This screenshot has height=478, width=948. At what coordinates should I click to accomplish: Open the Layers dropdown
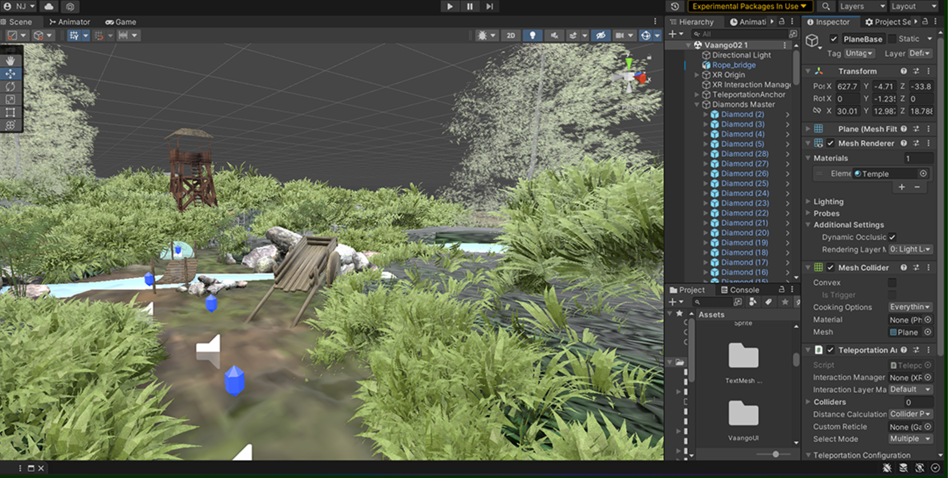click(x=862, y=6)
